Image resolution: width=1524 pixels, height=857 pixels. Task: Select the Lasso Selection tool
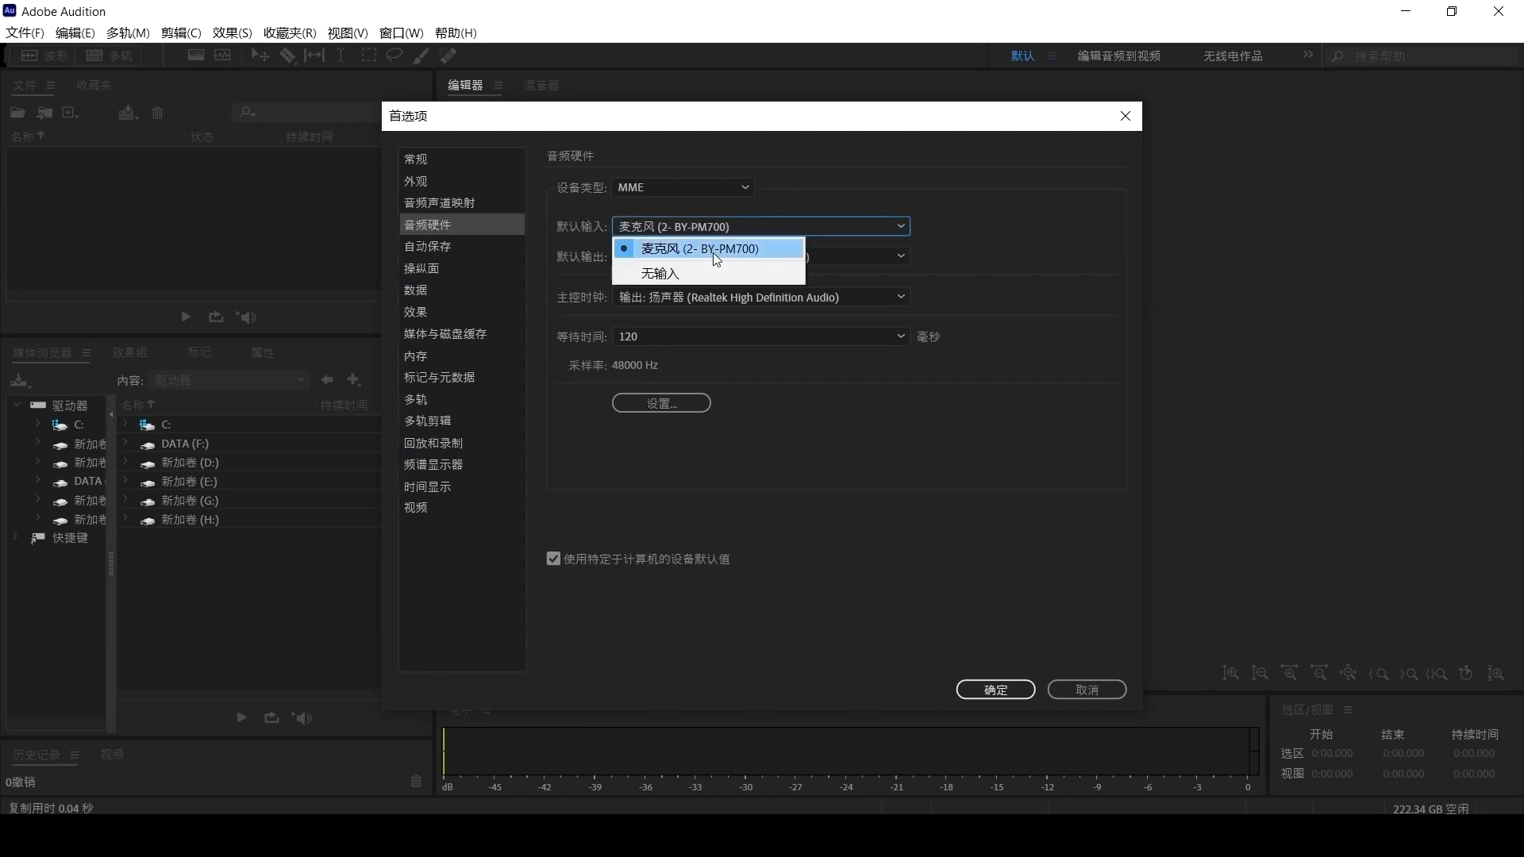[x=394, y=56]
